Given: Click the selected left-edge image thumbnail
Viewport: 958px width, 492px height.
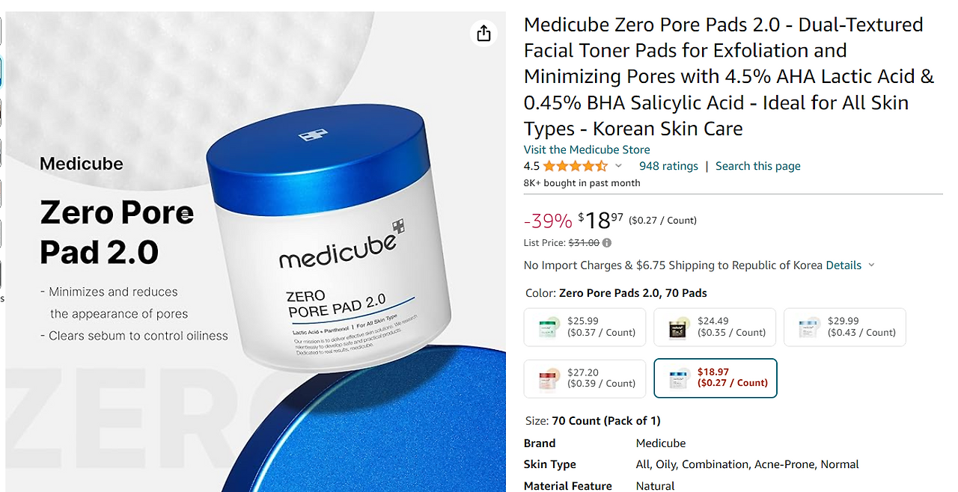Looking at the screenshot, I should 1,72.
